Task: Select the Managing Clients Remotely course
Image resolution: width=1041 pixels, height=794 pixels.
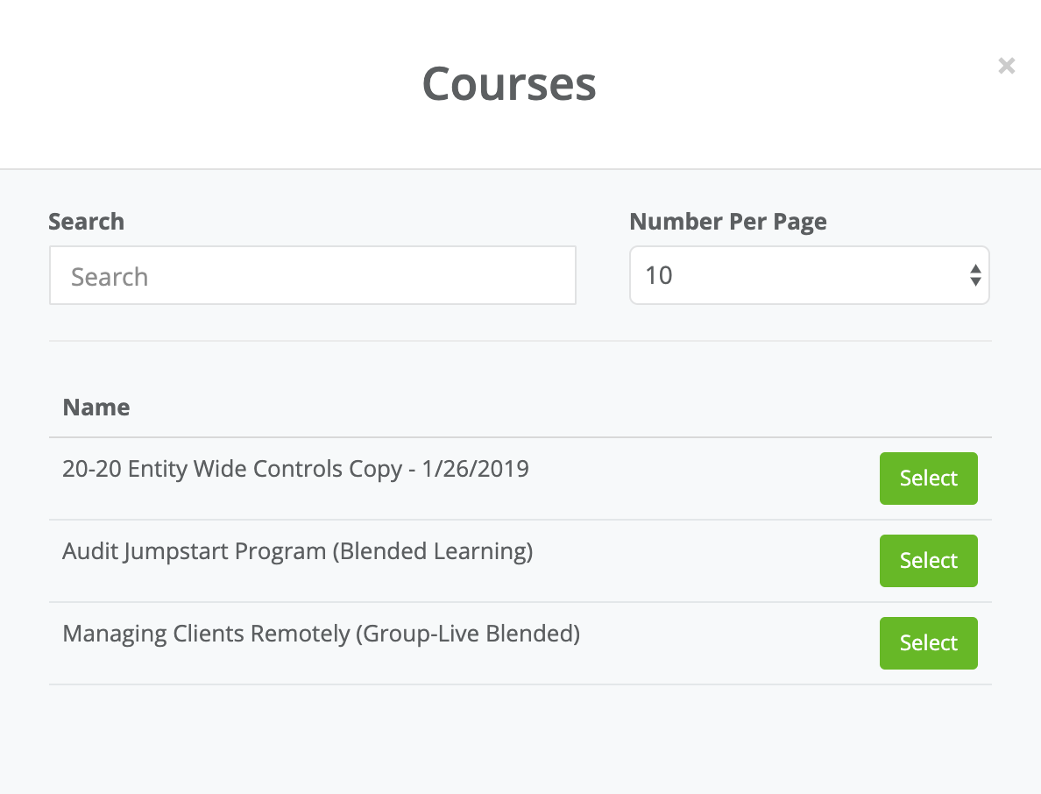Action: 928,642
